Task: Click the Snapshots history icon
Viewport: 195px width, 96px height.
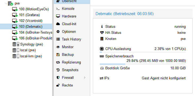Action: click(58, 70)
